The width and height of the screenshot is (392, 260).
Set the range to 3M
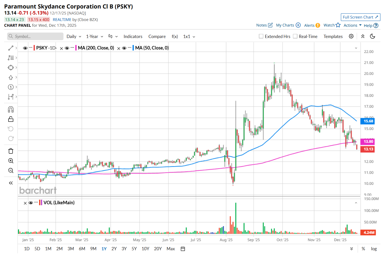point(71,249)
